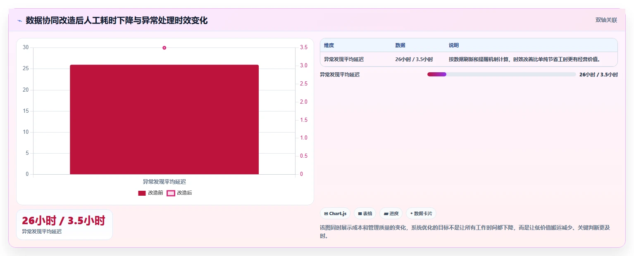Click the red 改造前 bar in chart
The width and height of the screenshot is (634, 256).
point(164,119)
